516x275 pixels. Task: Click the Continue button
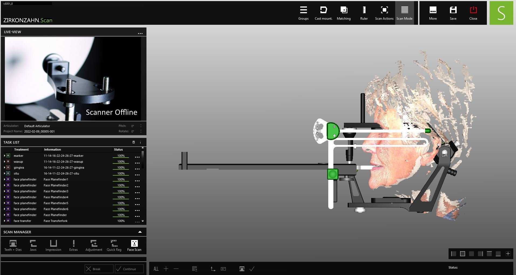point(129,269)
